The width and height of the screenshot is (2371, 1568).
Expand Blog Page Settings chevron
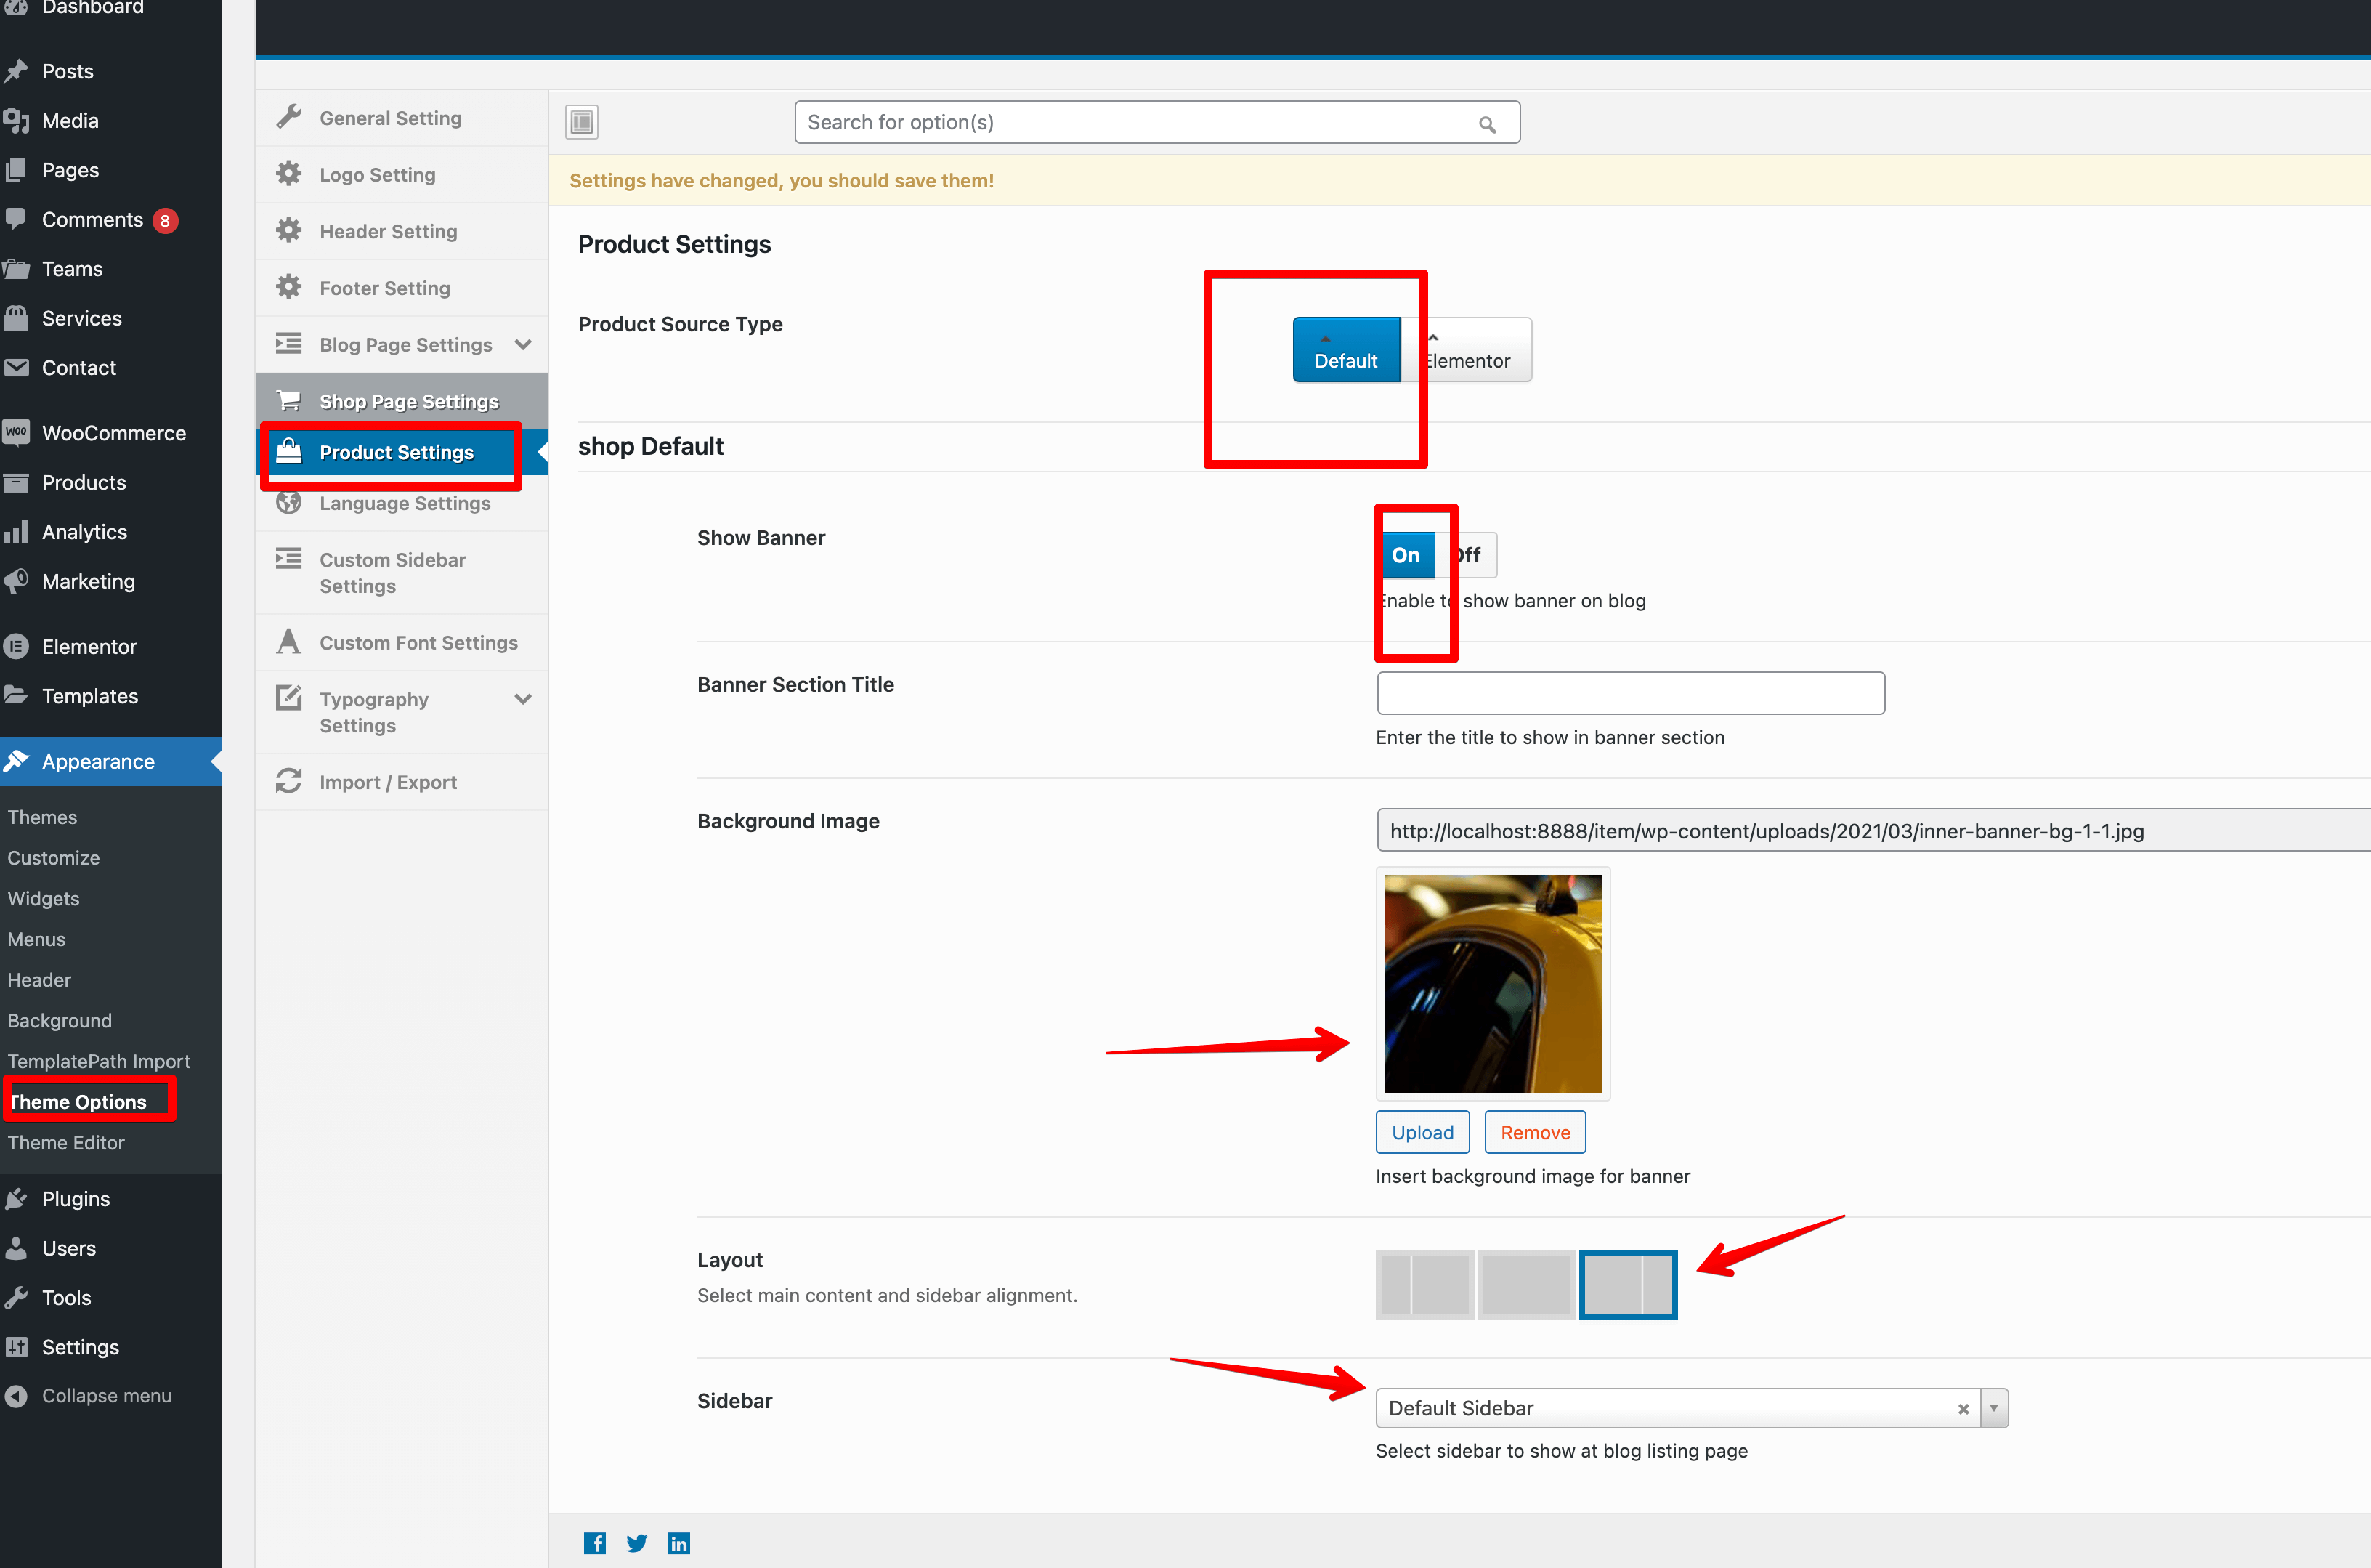tap(523, 345)
